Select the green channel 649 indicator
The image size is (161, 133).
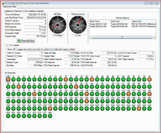[x=8, y=116]
